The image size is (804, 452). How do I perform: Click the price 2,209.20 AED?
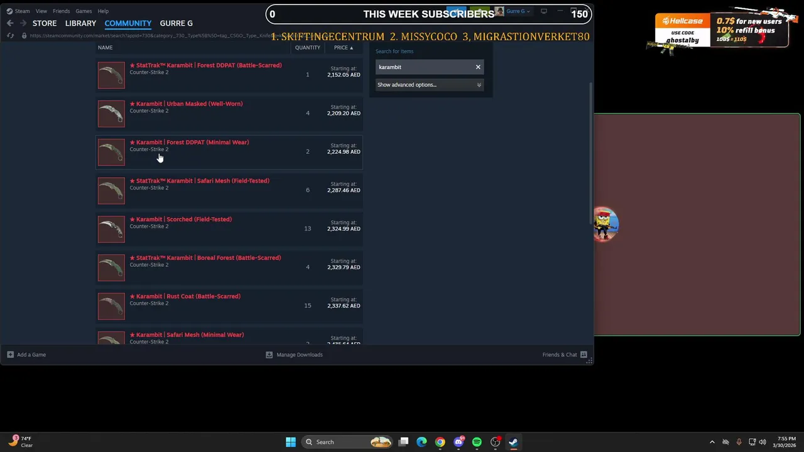344,113
